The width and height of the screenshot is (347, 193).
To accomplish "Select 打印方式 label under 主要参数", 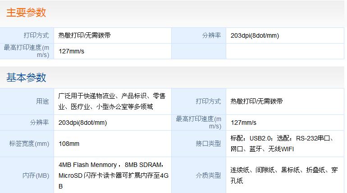I will point(37,35).
